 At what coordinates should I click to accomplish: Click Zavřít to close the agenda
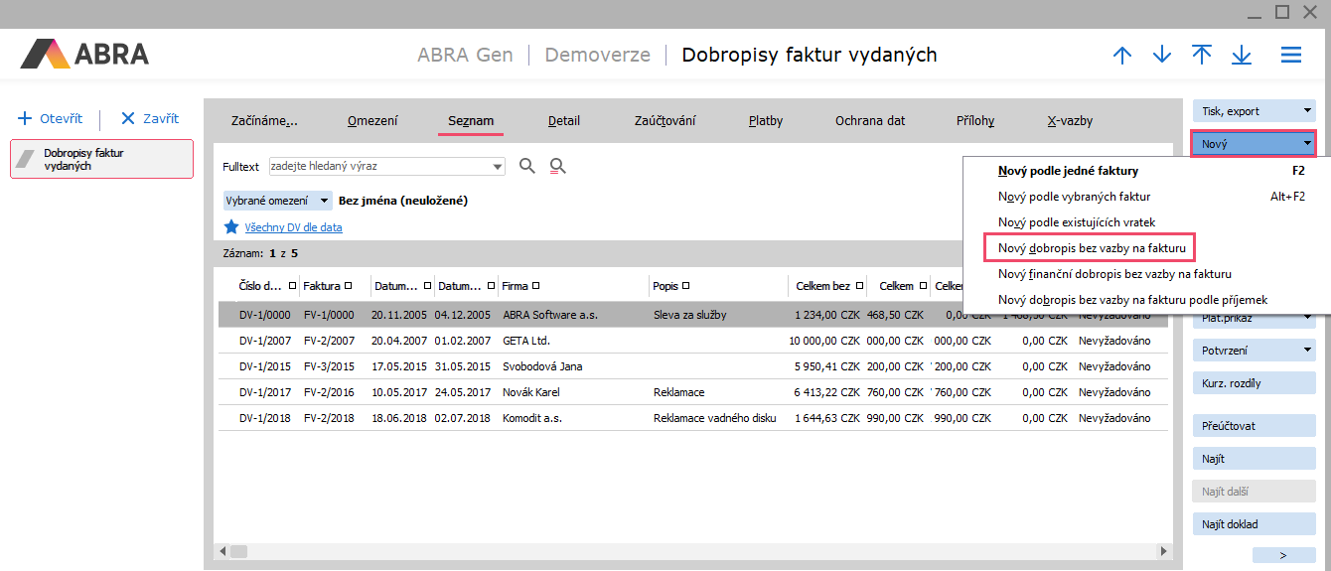tap(150, 118)
